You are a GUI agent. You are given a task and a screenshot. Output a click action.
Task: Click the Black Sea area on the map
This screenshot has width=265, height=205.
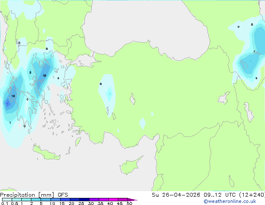146,21
